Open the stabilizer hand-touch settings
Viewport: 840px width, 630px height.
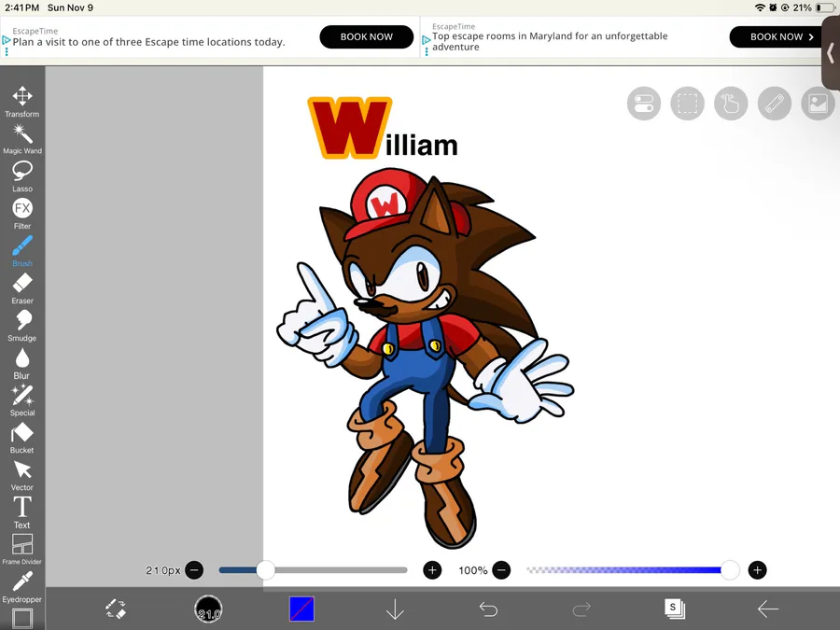(x=731, y=104)
